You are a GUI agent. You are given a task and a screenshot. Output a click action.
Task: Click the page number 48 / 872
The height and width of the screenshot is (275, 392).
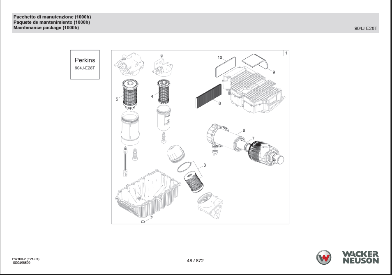[x=195, y=261]
